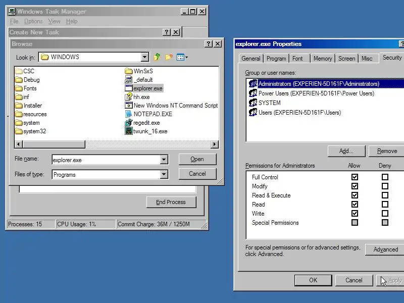Select the hh.exe help icon
This screenshot has width=404, height=303.
point(129,97)
